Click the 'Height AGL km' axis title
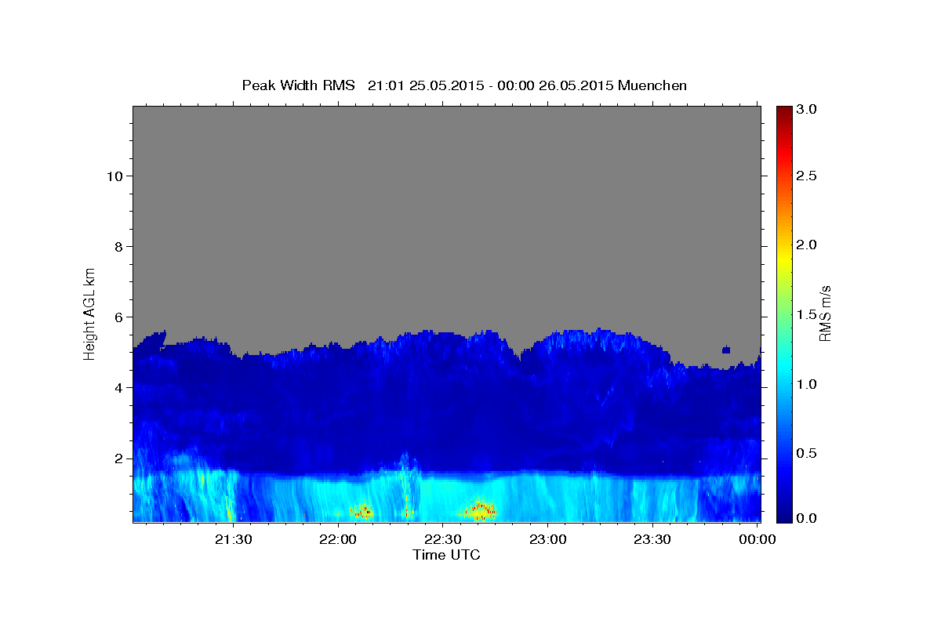941x627 pixels. [90, 313]
